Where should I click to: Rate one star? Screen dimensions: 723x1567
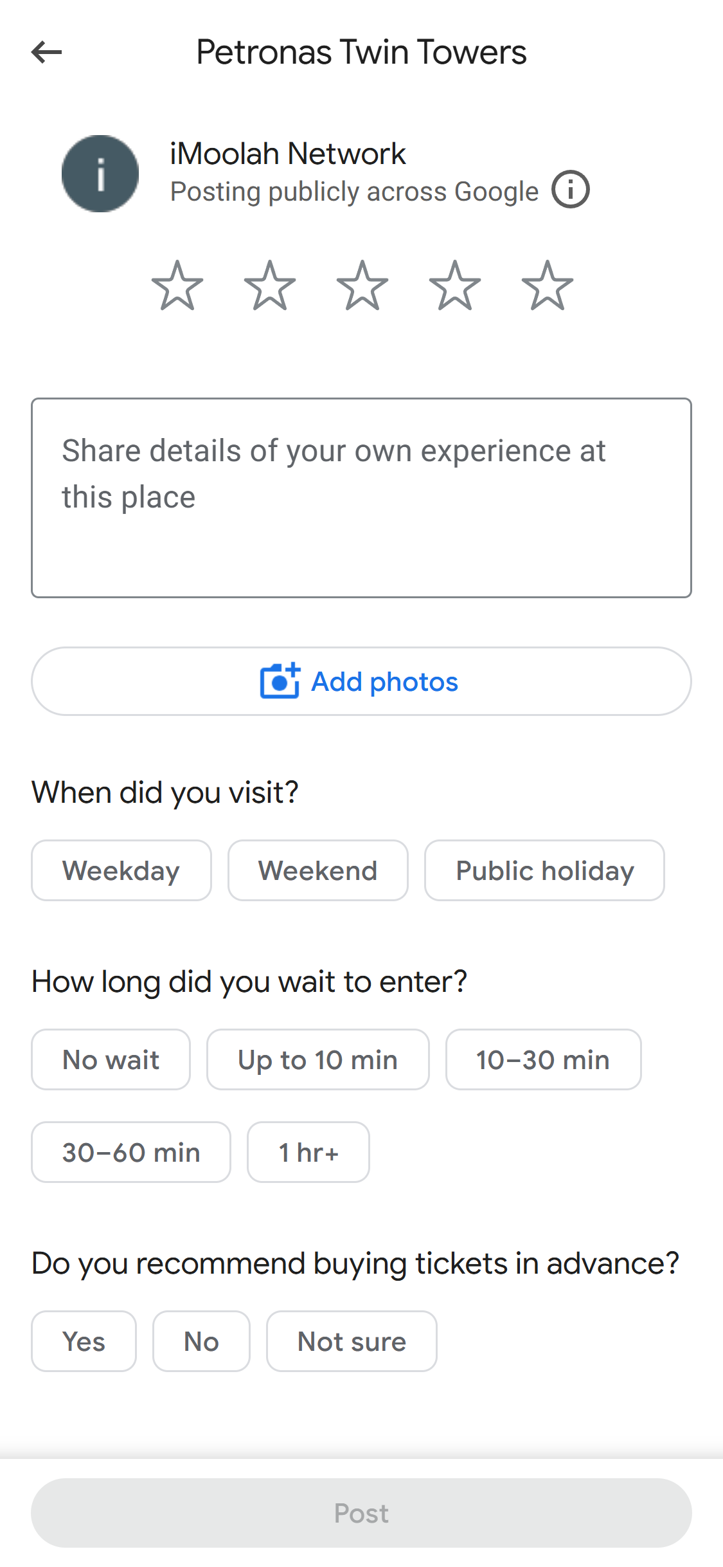click(x=177, y=286)
